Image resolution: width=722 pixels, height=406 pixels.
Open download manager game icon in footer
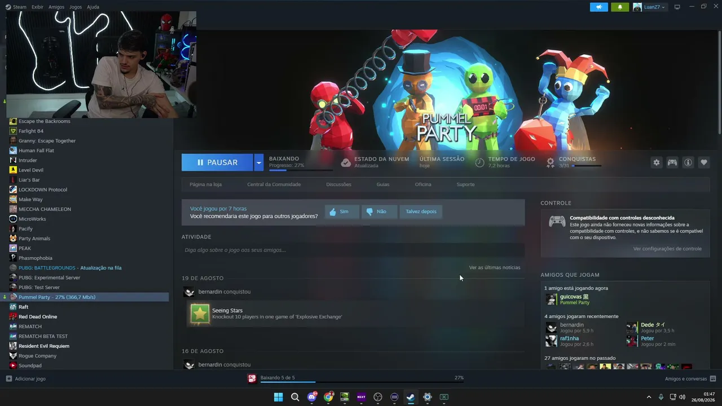252,378
